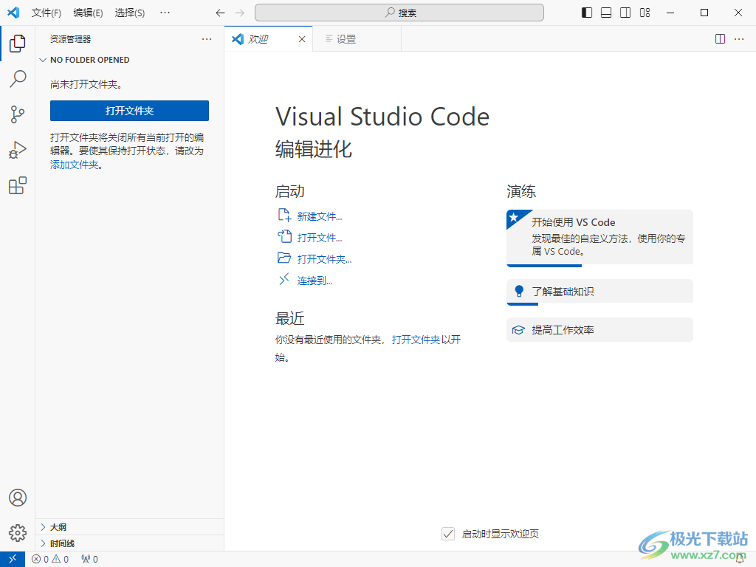Image resolution: width=756 pixels, height=567 pixels.
Task: Toggle the bottom panel layout icon
Action: 606,13
